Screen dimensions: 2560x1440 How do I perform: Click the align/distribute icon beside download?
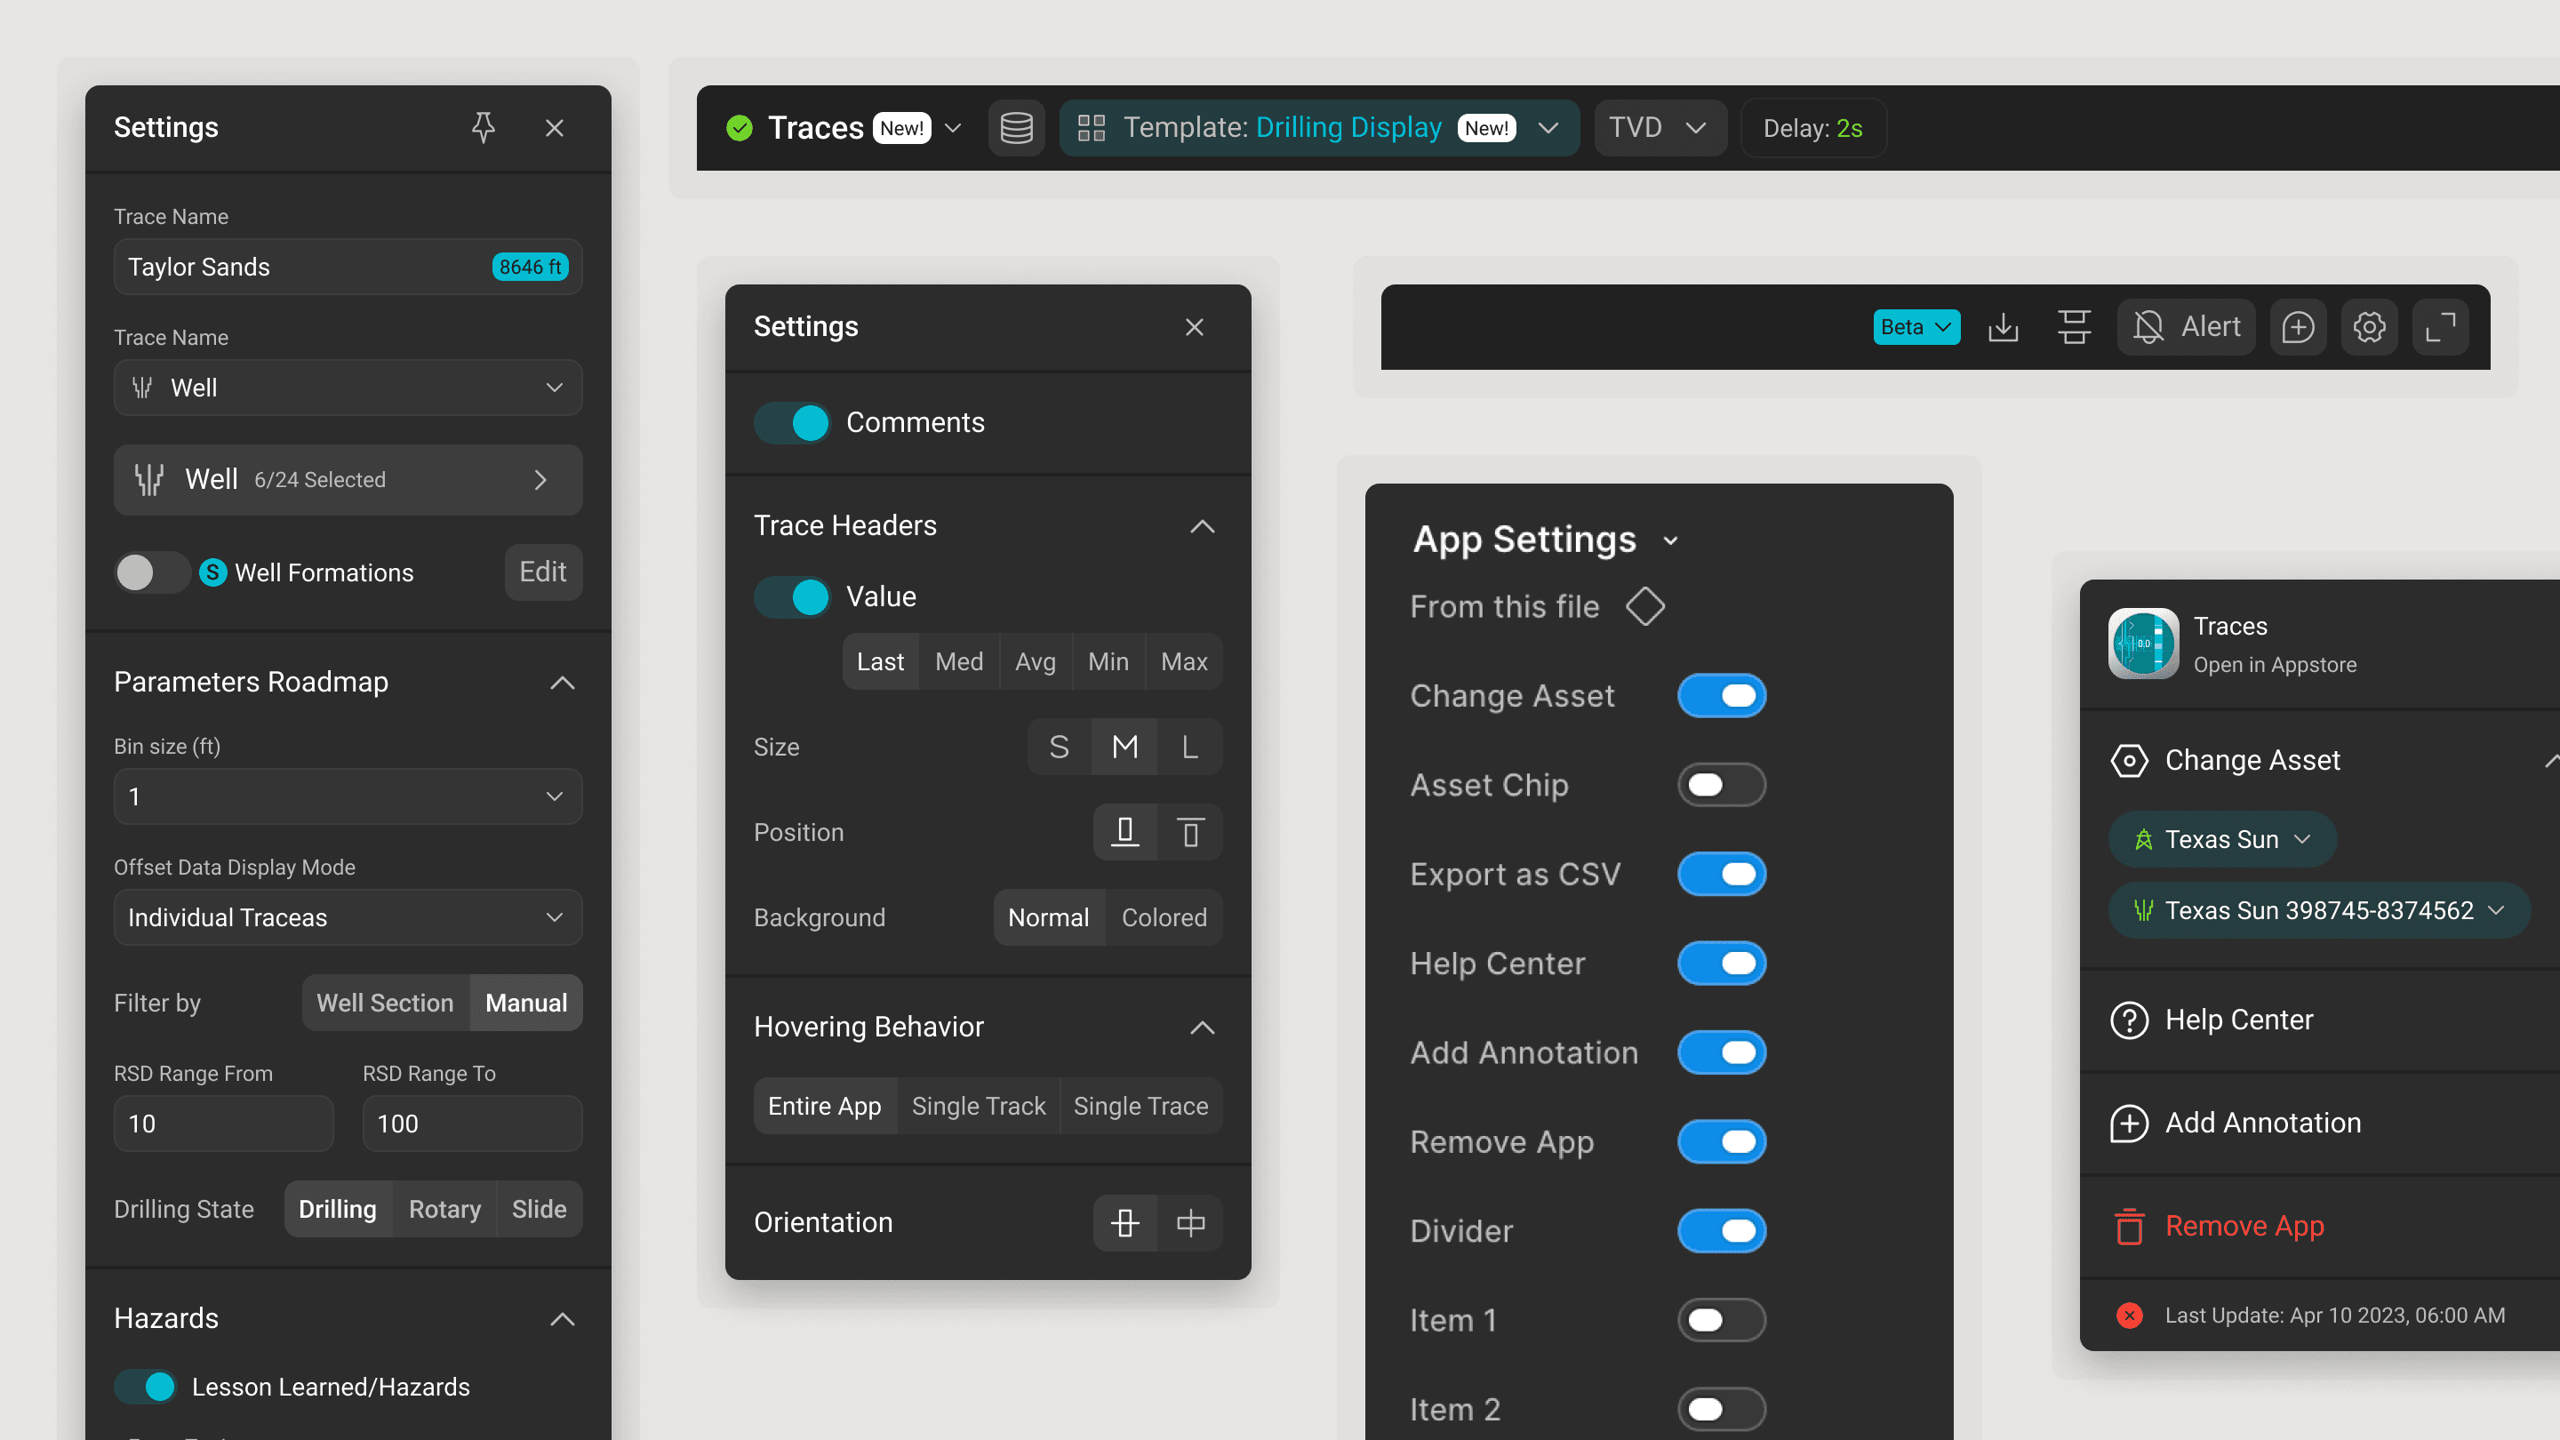(x=2074, y=327)
